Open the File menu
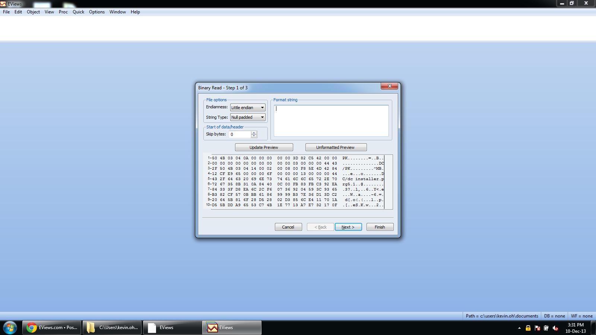This screenshot has width=596, height=335. click(x=6, y=12)
